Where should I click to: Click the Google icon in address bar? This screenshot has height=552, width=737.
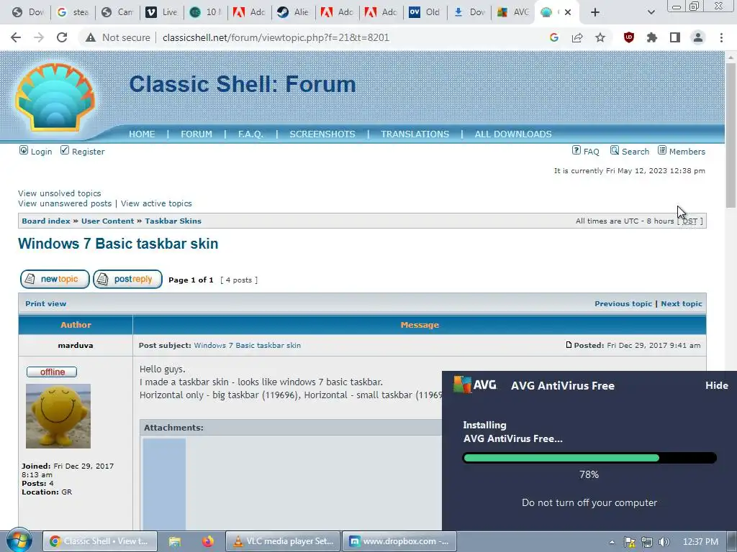click(554, 37)
